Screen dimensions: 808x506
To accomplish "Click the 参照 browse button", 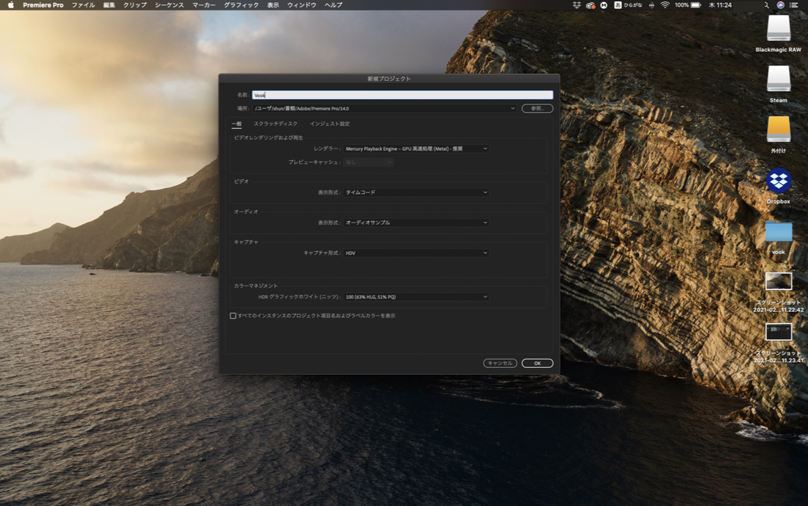I will 537,108.
